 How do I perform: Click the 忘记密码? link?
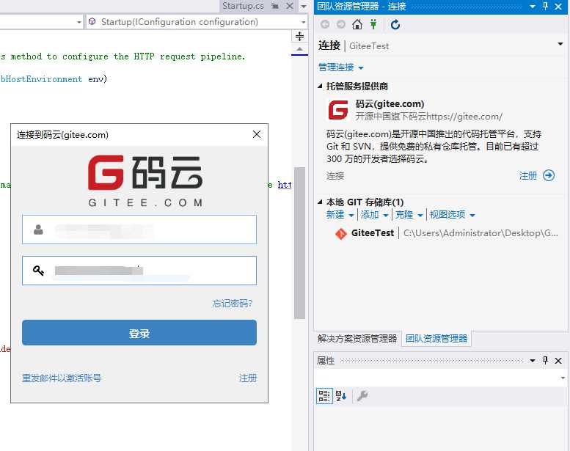233,304
